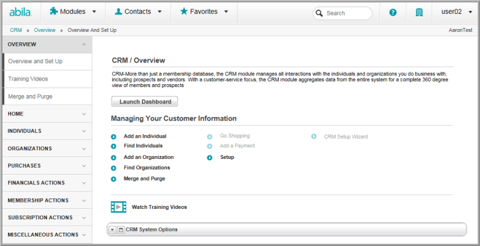Click the Favorites star icon
Image resolution: width=480 pixels, height=246 pixels.
coord(184,11)
